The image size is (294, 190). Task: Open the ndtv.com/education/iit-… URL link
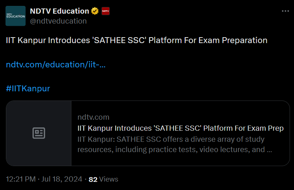click(x=56, y=64)
